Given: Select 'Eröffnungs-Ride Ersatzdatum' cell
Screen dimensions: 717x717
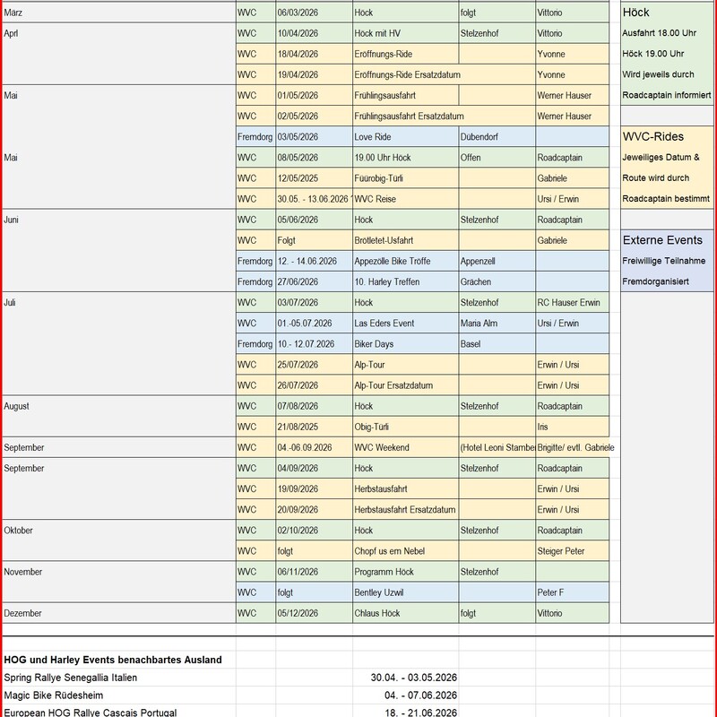Looking at the screenshot, I should point(444,74).
